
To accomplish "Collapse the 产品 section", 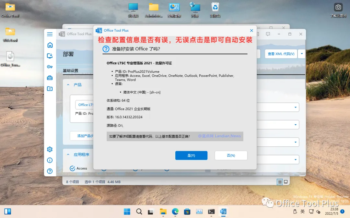I will tap(68, 85).
